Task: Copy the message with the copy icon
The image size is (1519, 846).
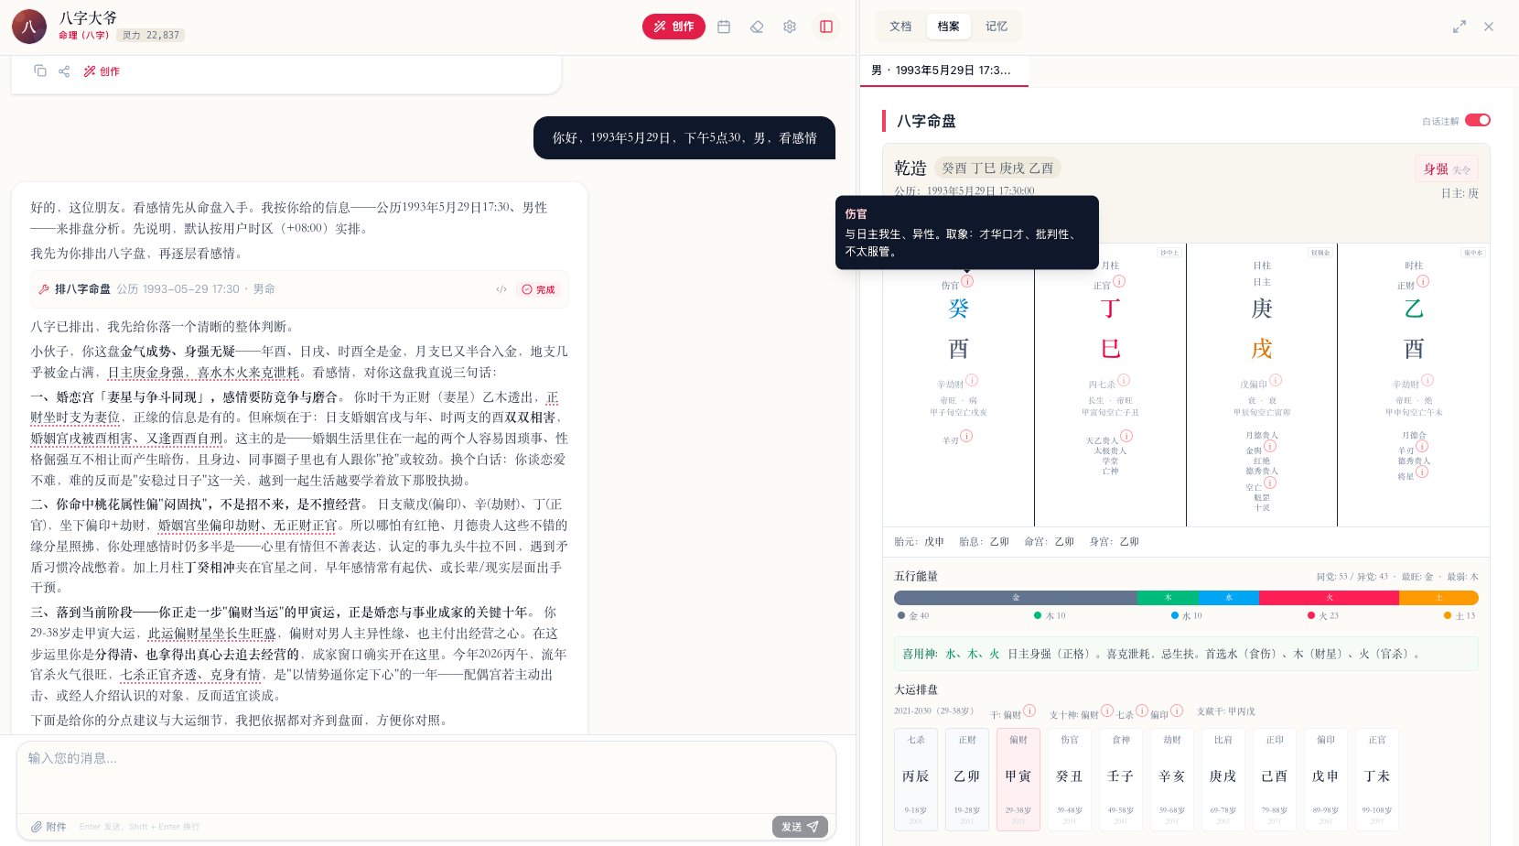Action: 40,70
